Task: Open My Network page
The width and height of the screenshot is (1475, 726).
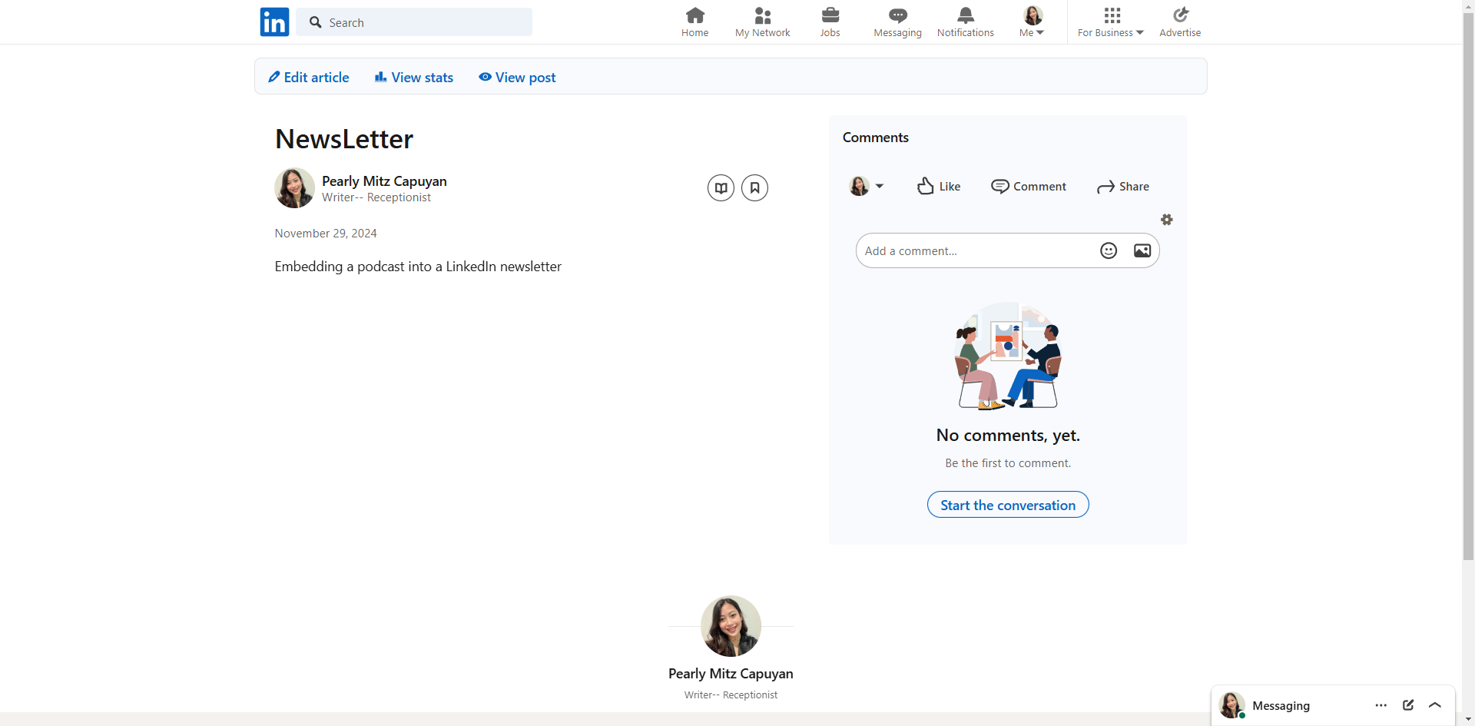Action: [x=762, y=22]
